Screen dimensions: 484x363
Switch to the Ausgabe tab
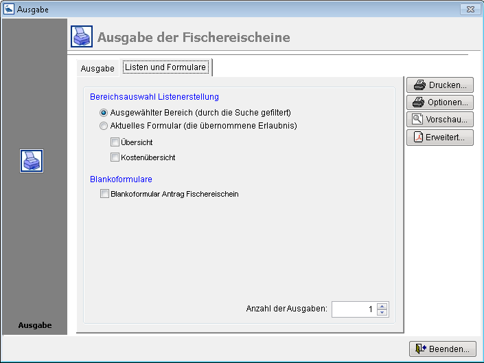[97, 68]
